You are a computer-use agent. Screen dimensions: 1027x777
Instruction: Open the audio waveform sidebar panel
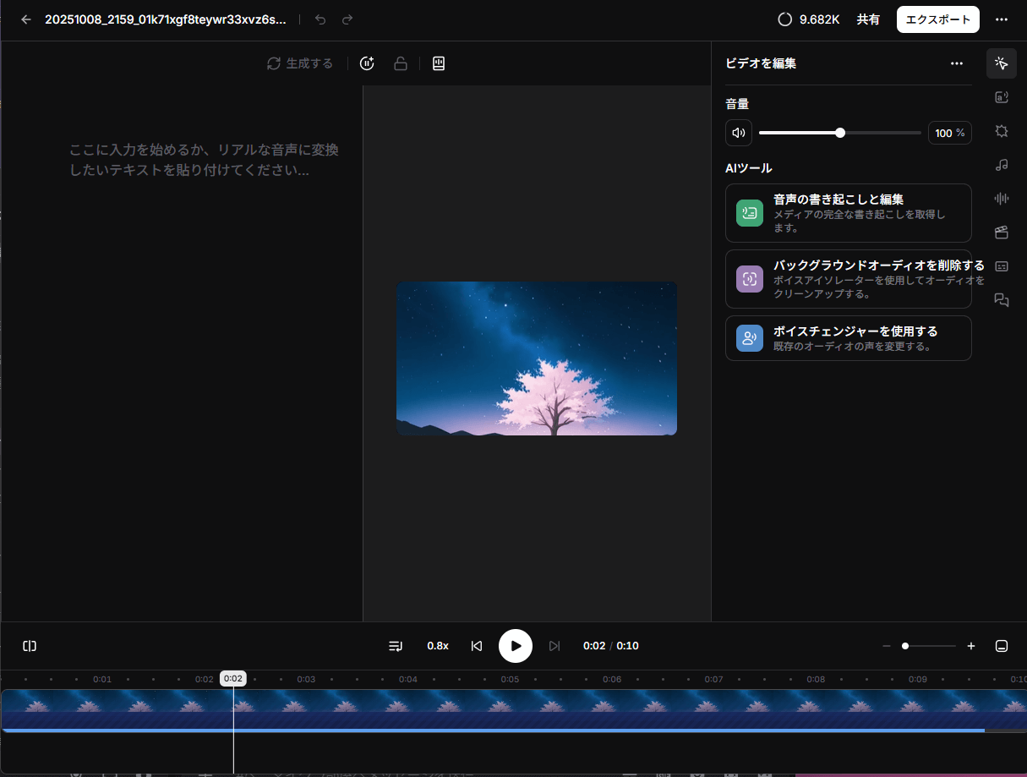1002,199
